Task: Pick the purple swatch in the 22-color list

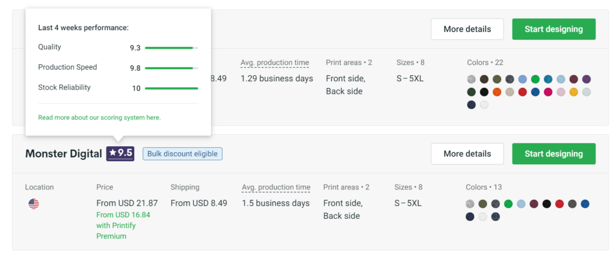Action: pos(586,79)
